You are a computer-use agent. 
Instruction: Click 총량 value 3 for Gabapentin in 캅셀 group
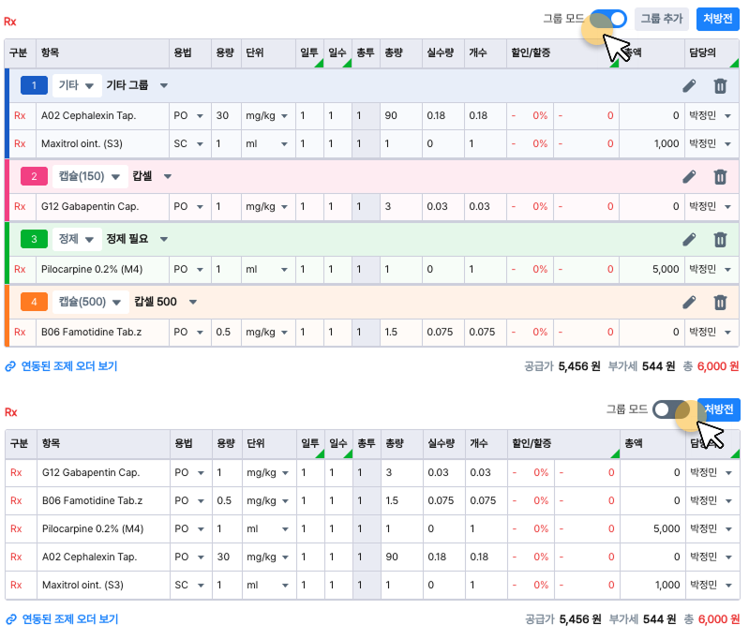[x=401, y=206]
